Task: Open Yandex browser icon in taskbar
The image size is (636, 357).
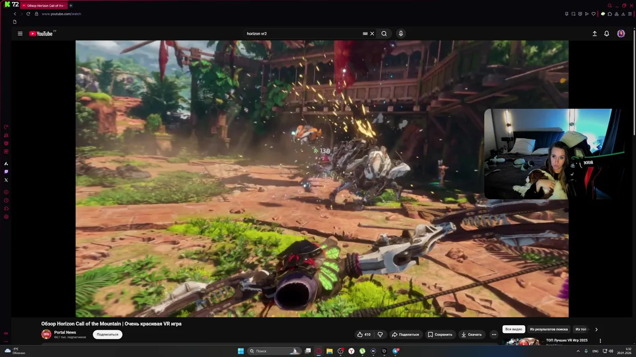Action: tap(351, 351)
